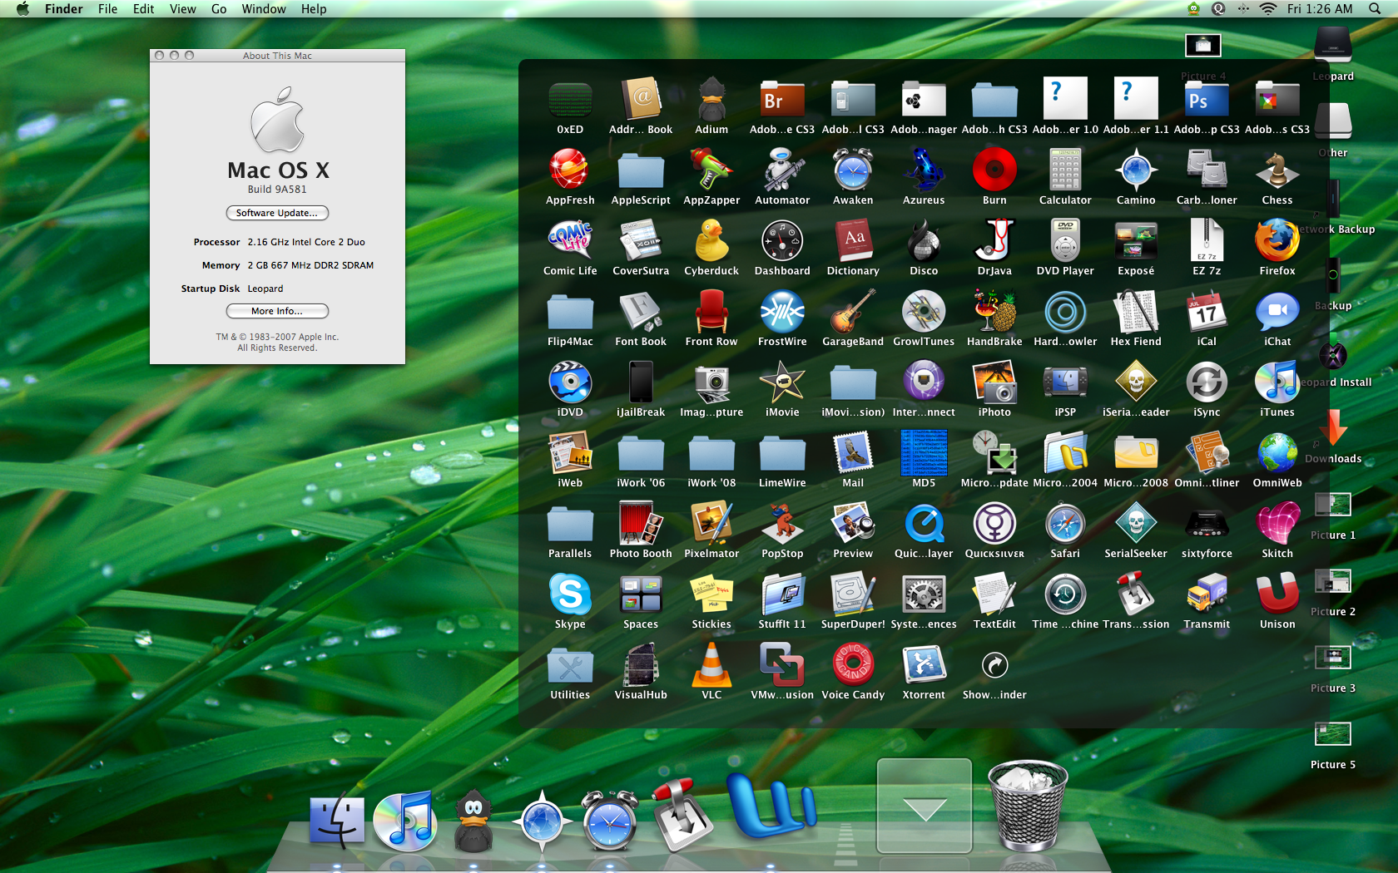Viewport: 1398px width, 873px height.
Task: Launch the VLC media player icon
Action: [x=711, y=666]
